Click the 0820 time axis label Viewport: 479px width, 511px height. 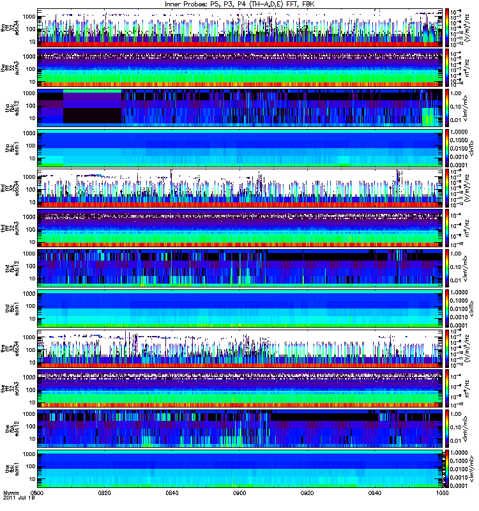click(x=105, y=492)
